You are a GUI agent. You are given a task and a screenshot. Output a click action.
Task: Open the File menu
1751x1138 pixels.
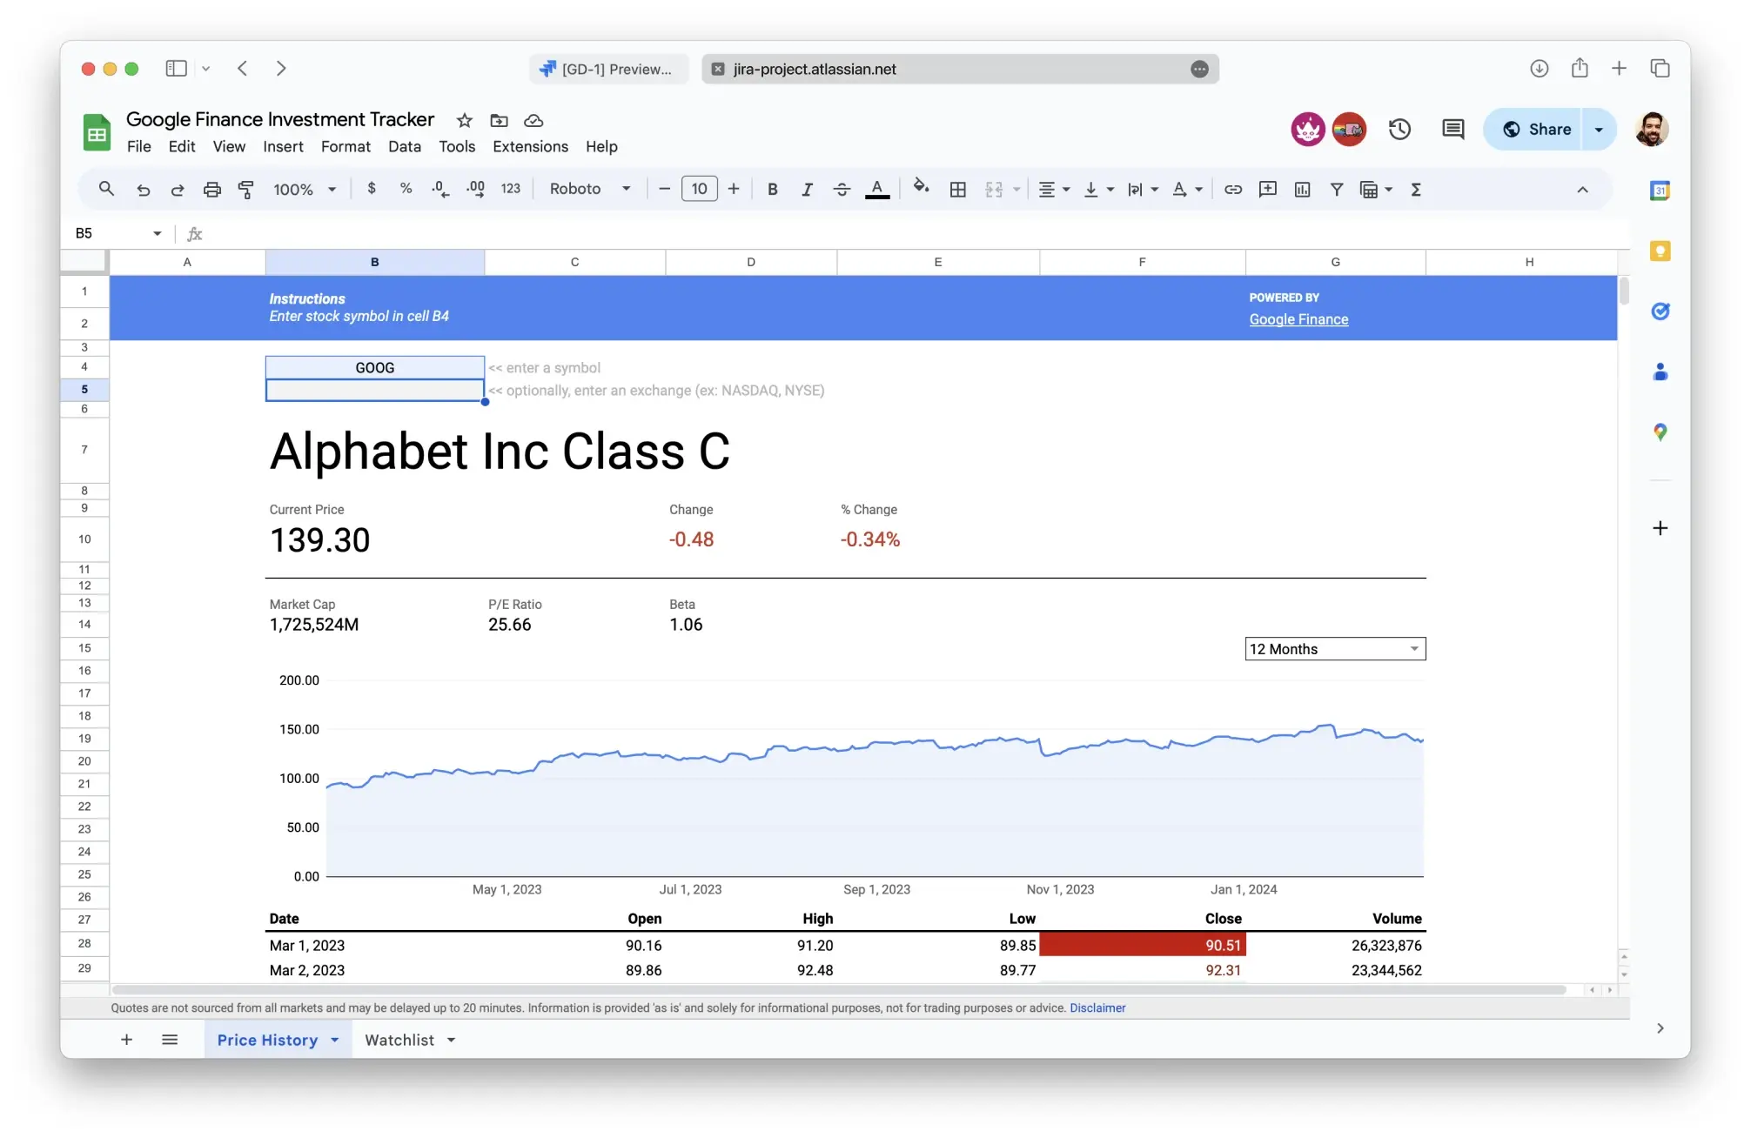138,146
